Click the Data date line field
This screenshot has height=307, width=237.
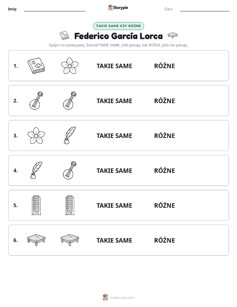(x=205, y=9)
